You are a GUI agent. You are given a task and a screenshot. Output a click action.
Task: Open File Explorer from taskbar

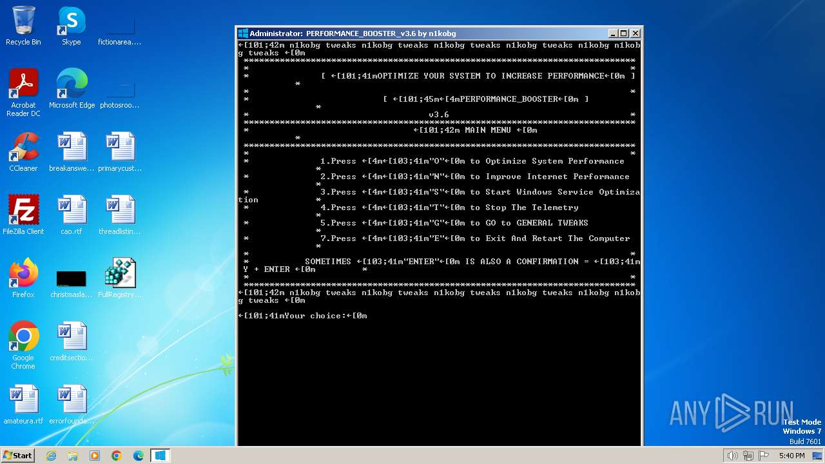click(x=73, y=456)
